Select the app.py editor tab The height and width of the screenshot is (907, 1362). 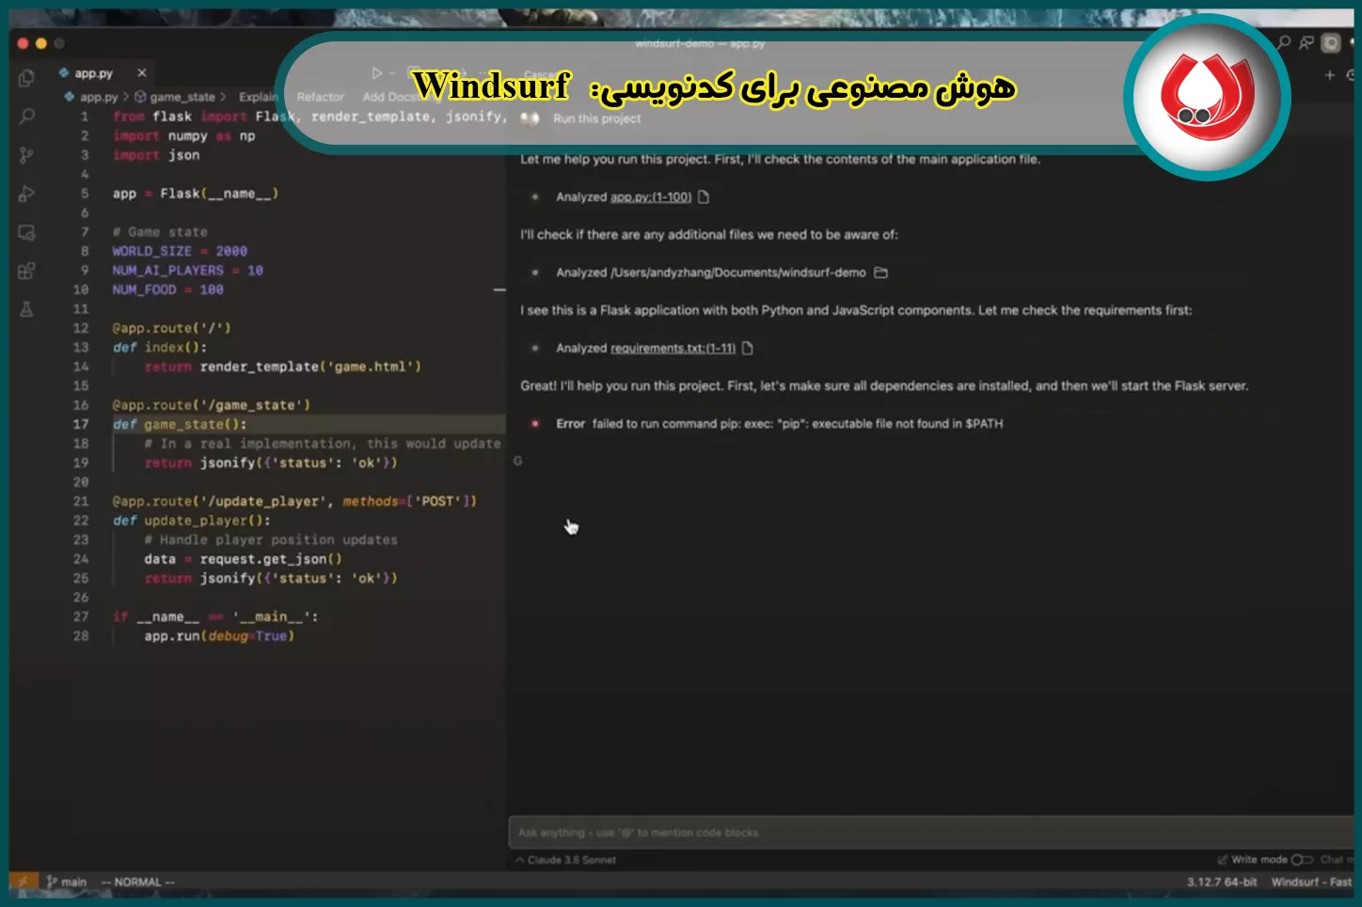(94, 72)
